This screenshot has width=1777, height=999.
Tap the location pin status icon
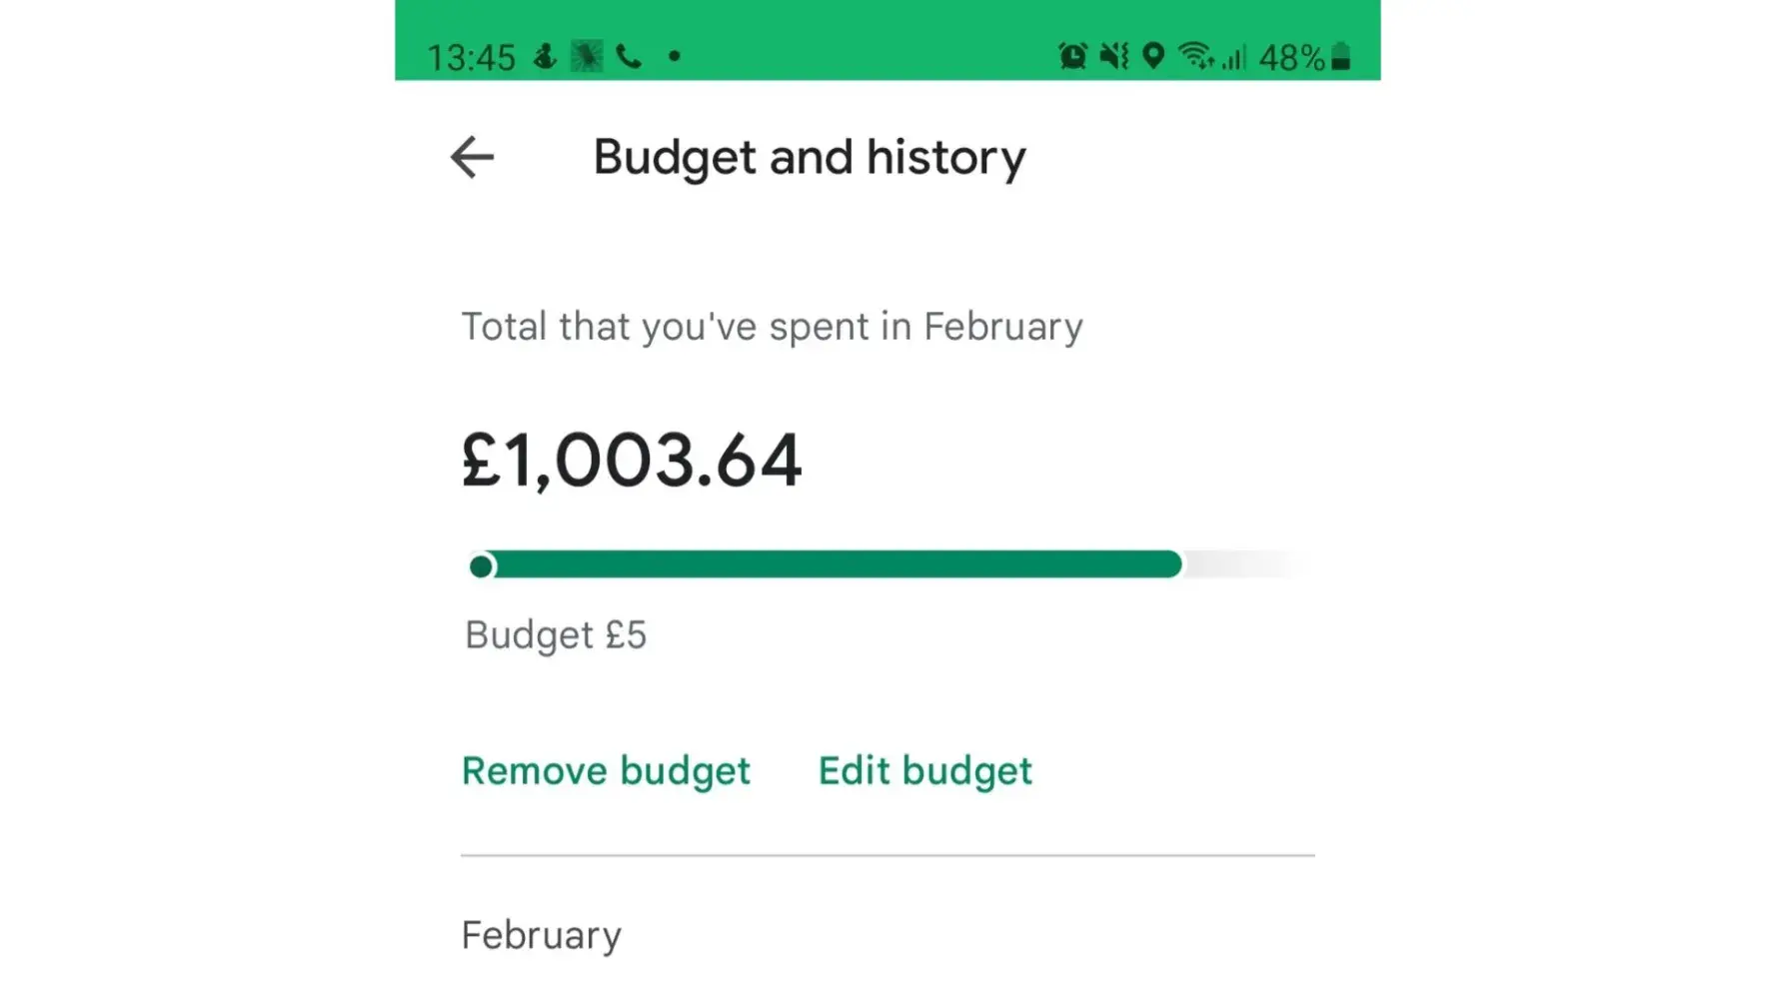point(1153,56)
